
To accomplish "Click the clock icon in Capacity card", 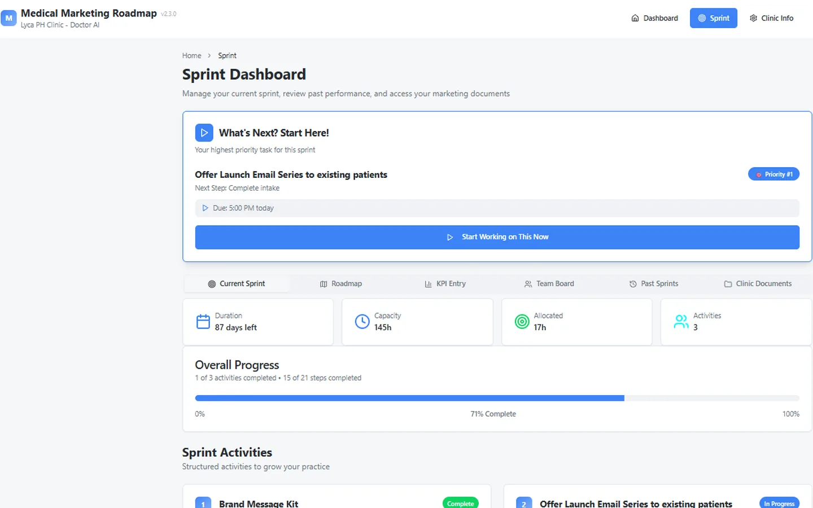I will (x=362, y=322).
